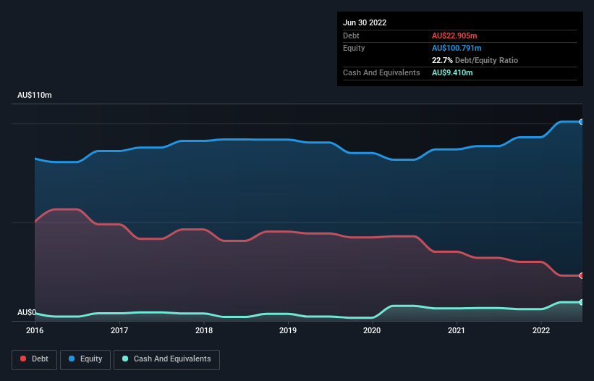Click the AU$110m y-axis label
Image resolution: width=594 pixels, height=381 pixels.
tap(35, 95)
